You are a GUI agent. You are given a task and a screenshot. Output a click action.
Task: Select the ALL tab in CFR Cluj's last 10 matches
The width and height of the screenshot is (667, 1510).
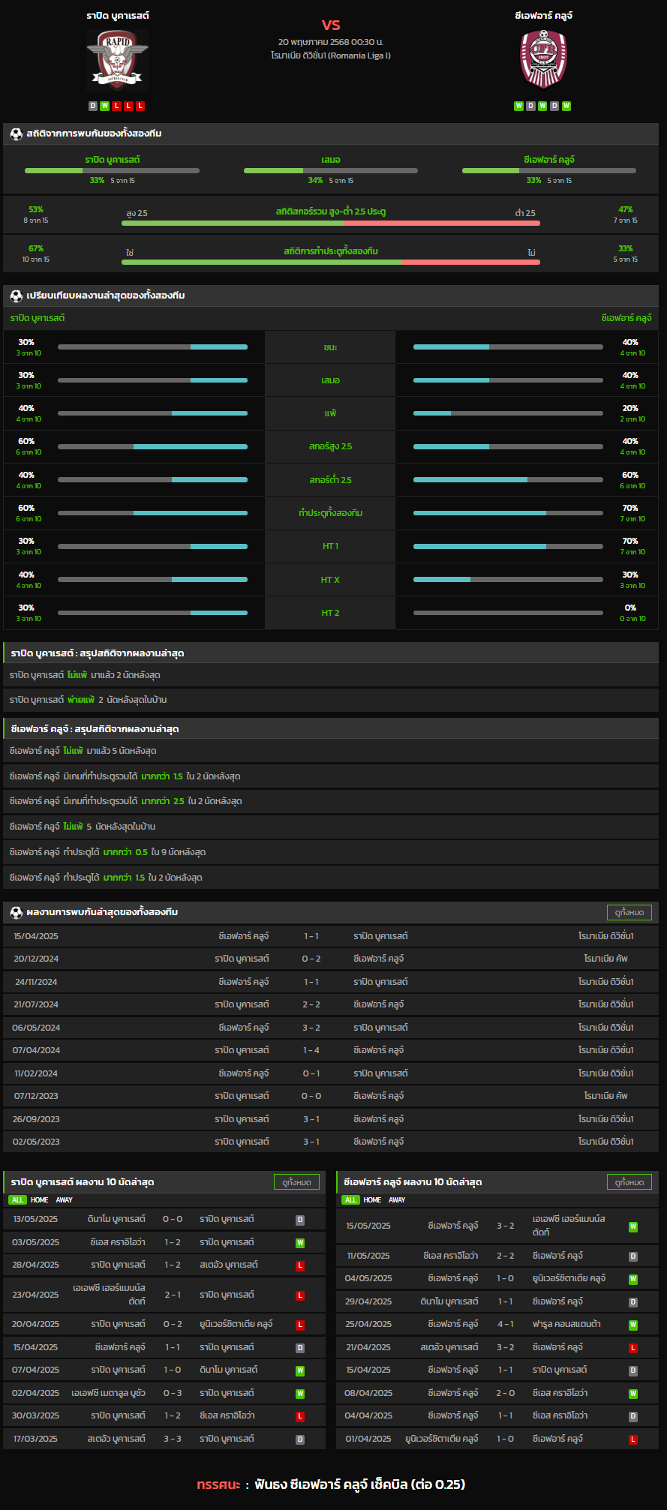click(x=350, y=1200)
